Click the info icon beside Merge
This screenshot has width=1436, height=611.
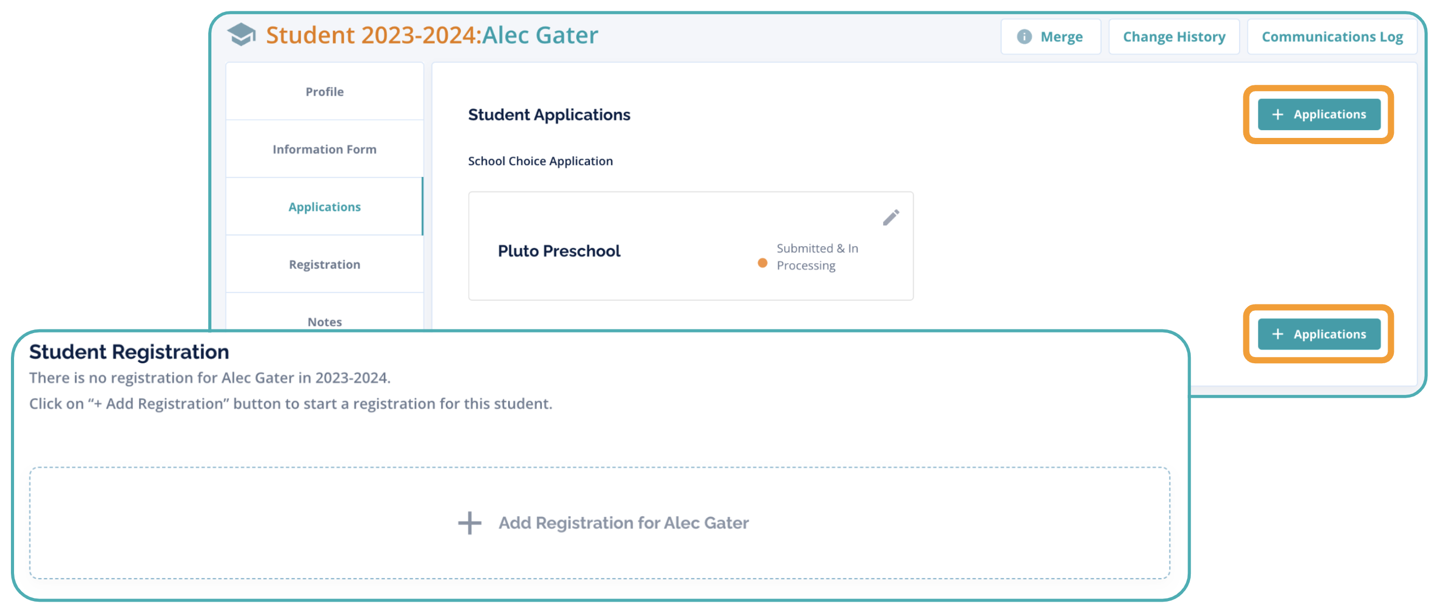click(1024, 37)
